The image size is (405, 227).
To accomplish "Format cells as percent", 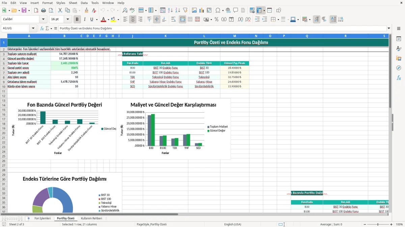I will (x=216, y=20).
